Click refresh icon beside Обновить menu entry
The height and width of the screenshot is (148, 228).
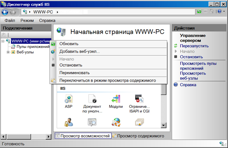(x=53, y=44)
